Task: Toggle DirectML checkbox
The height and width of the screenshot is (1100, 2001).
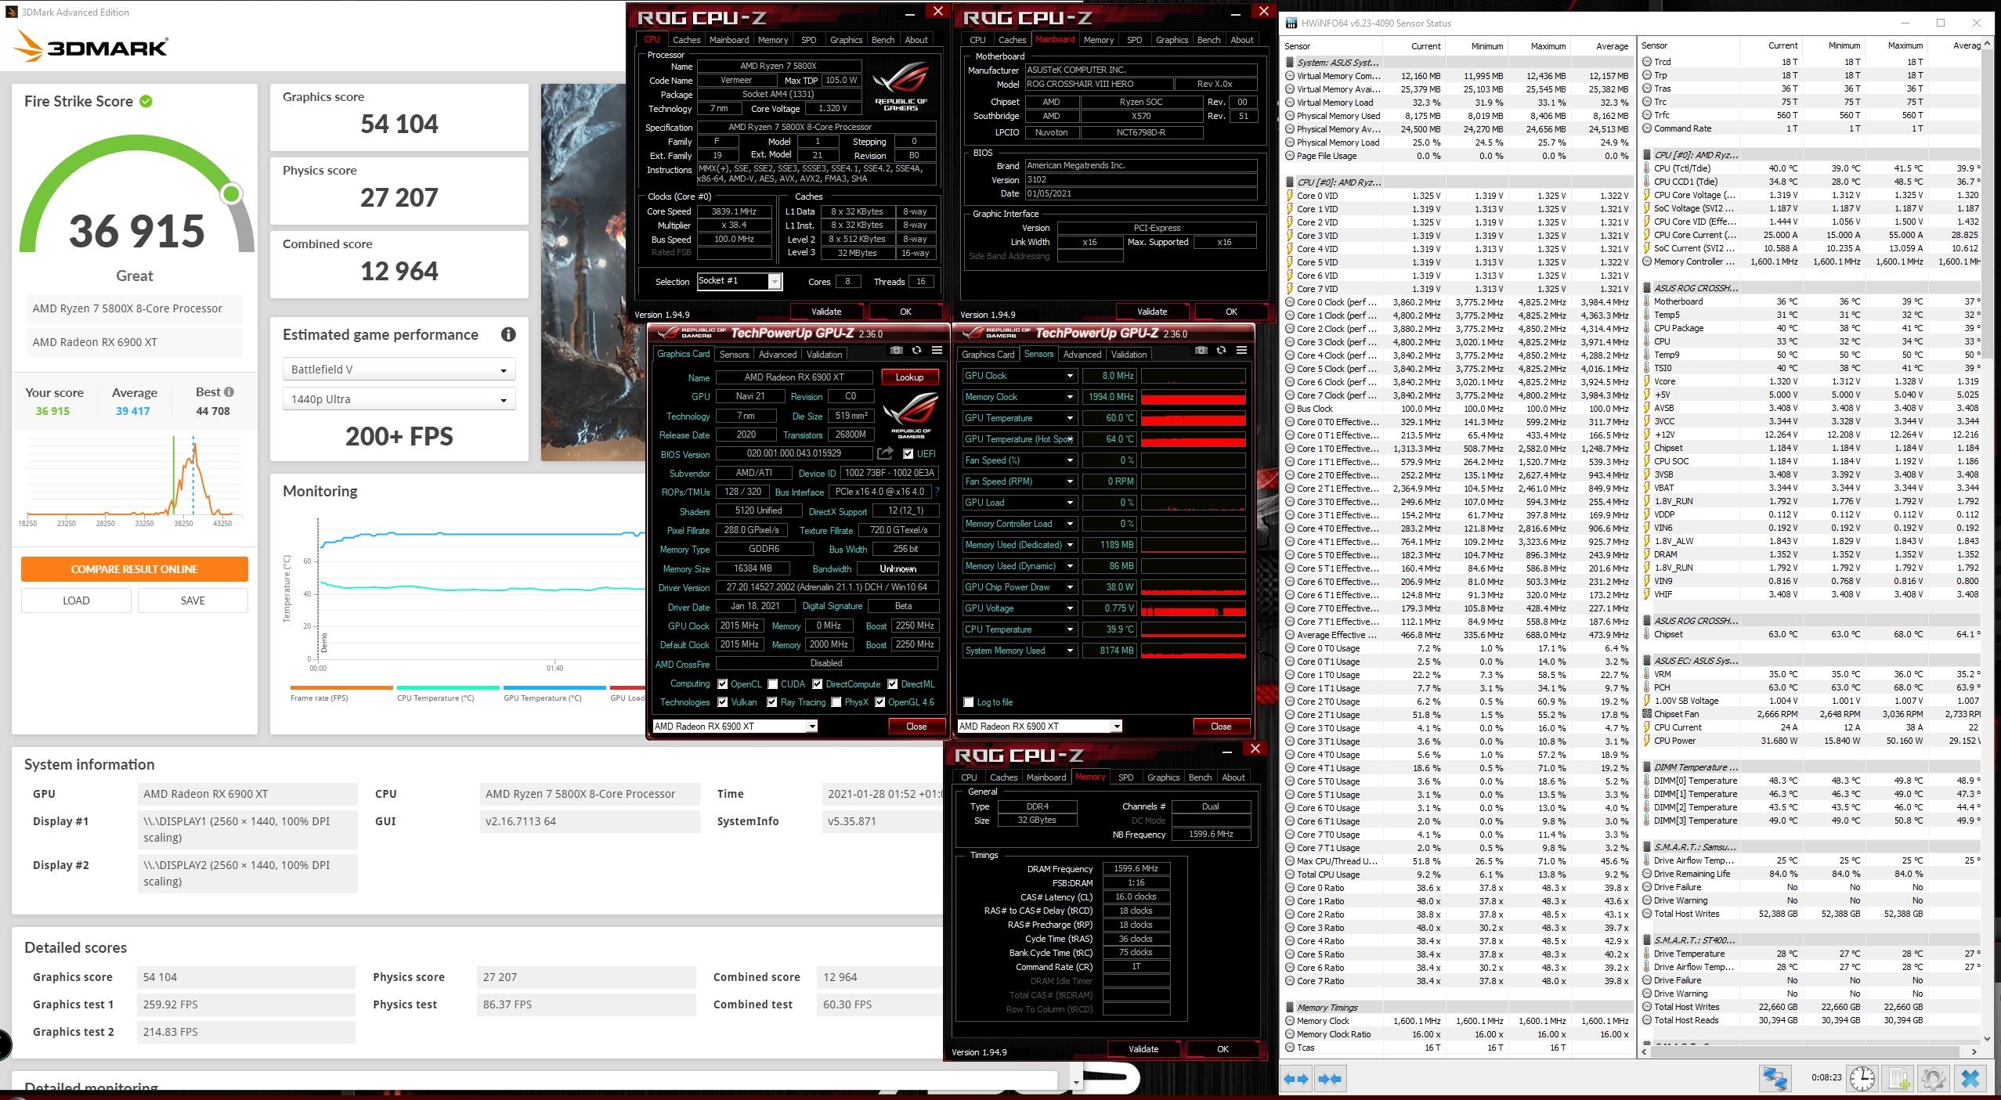Action: tap(892, 684)
